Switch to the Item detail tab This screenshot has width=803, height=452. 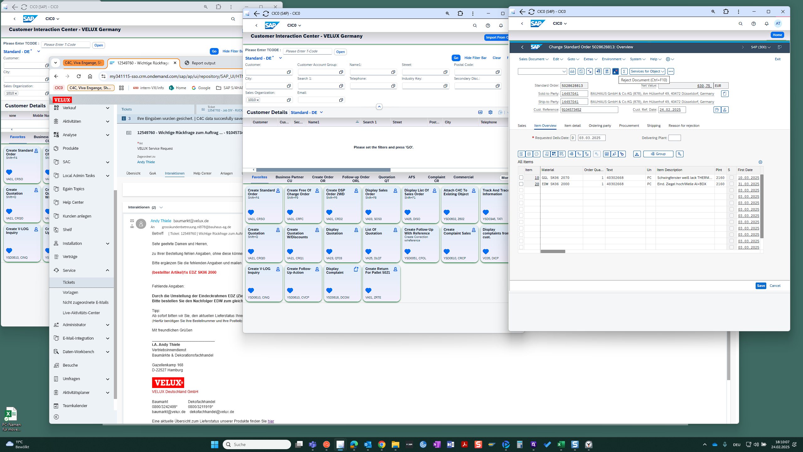(x=572, y=126)
